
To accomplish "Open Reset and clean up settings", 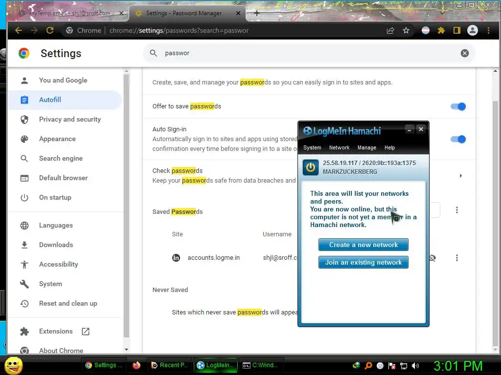I will tap(65, 304).
